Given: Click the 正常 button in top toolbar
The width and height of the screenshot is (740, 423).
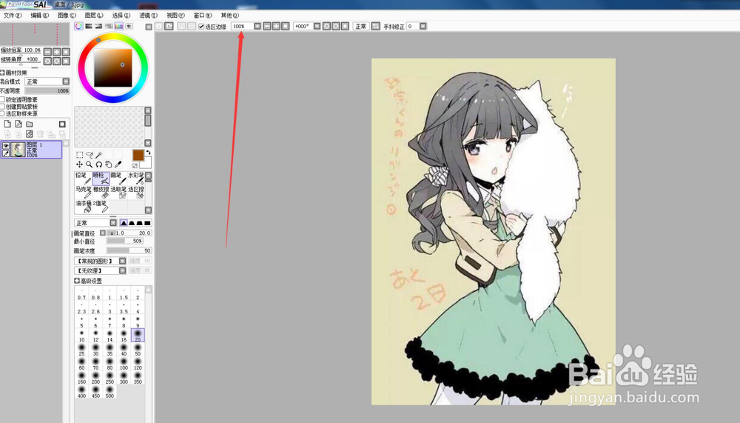Looking at the screenshot, I should [x=361, y=26].
